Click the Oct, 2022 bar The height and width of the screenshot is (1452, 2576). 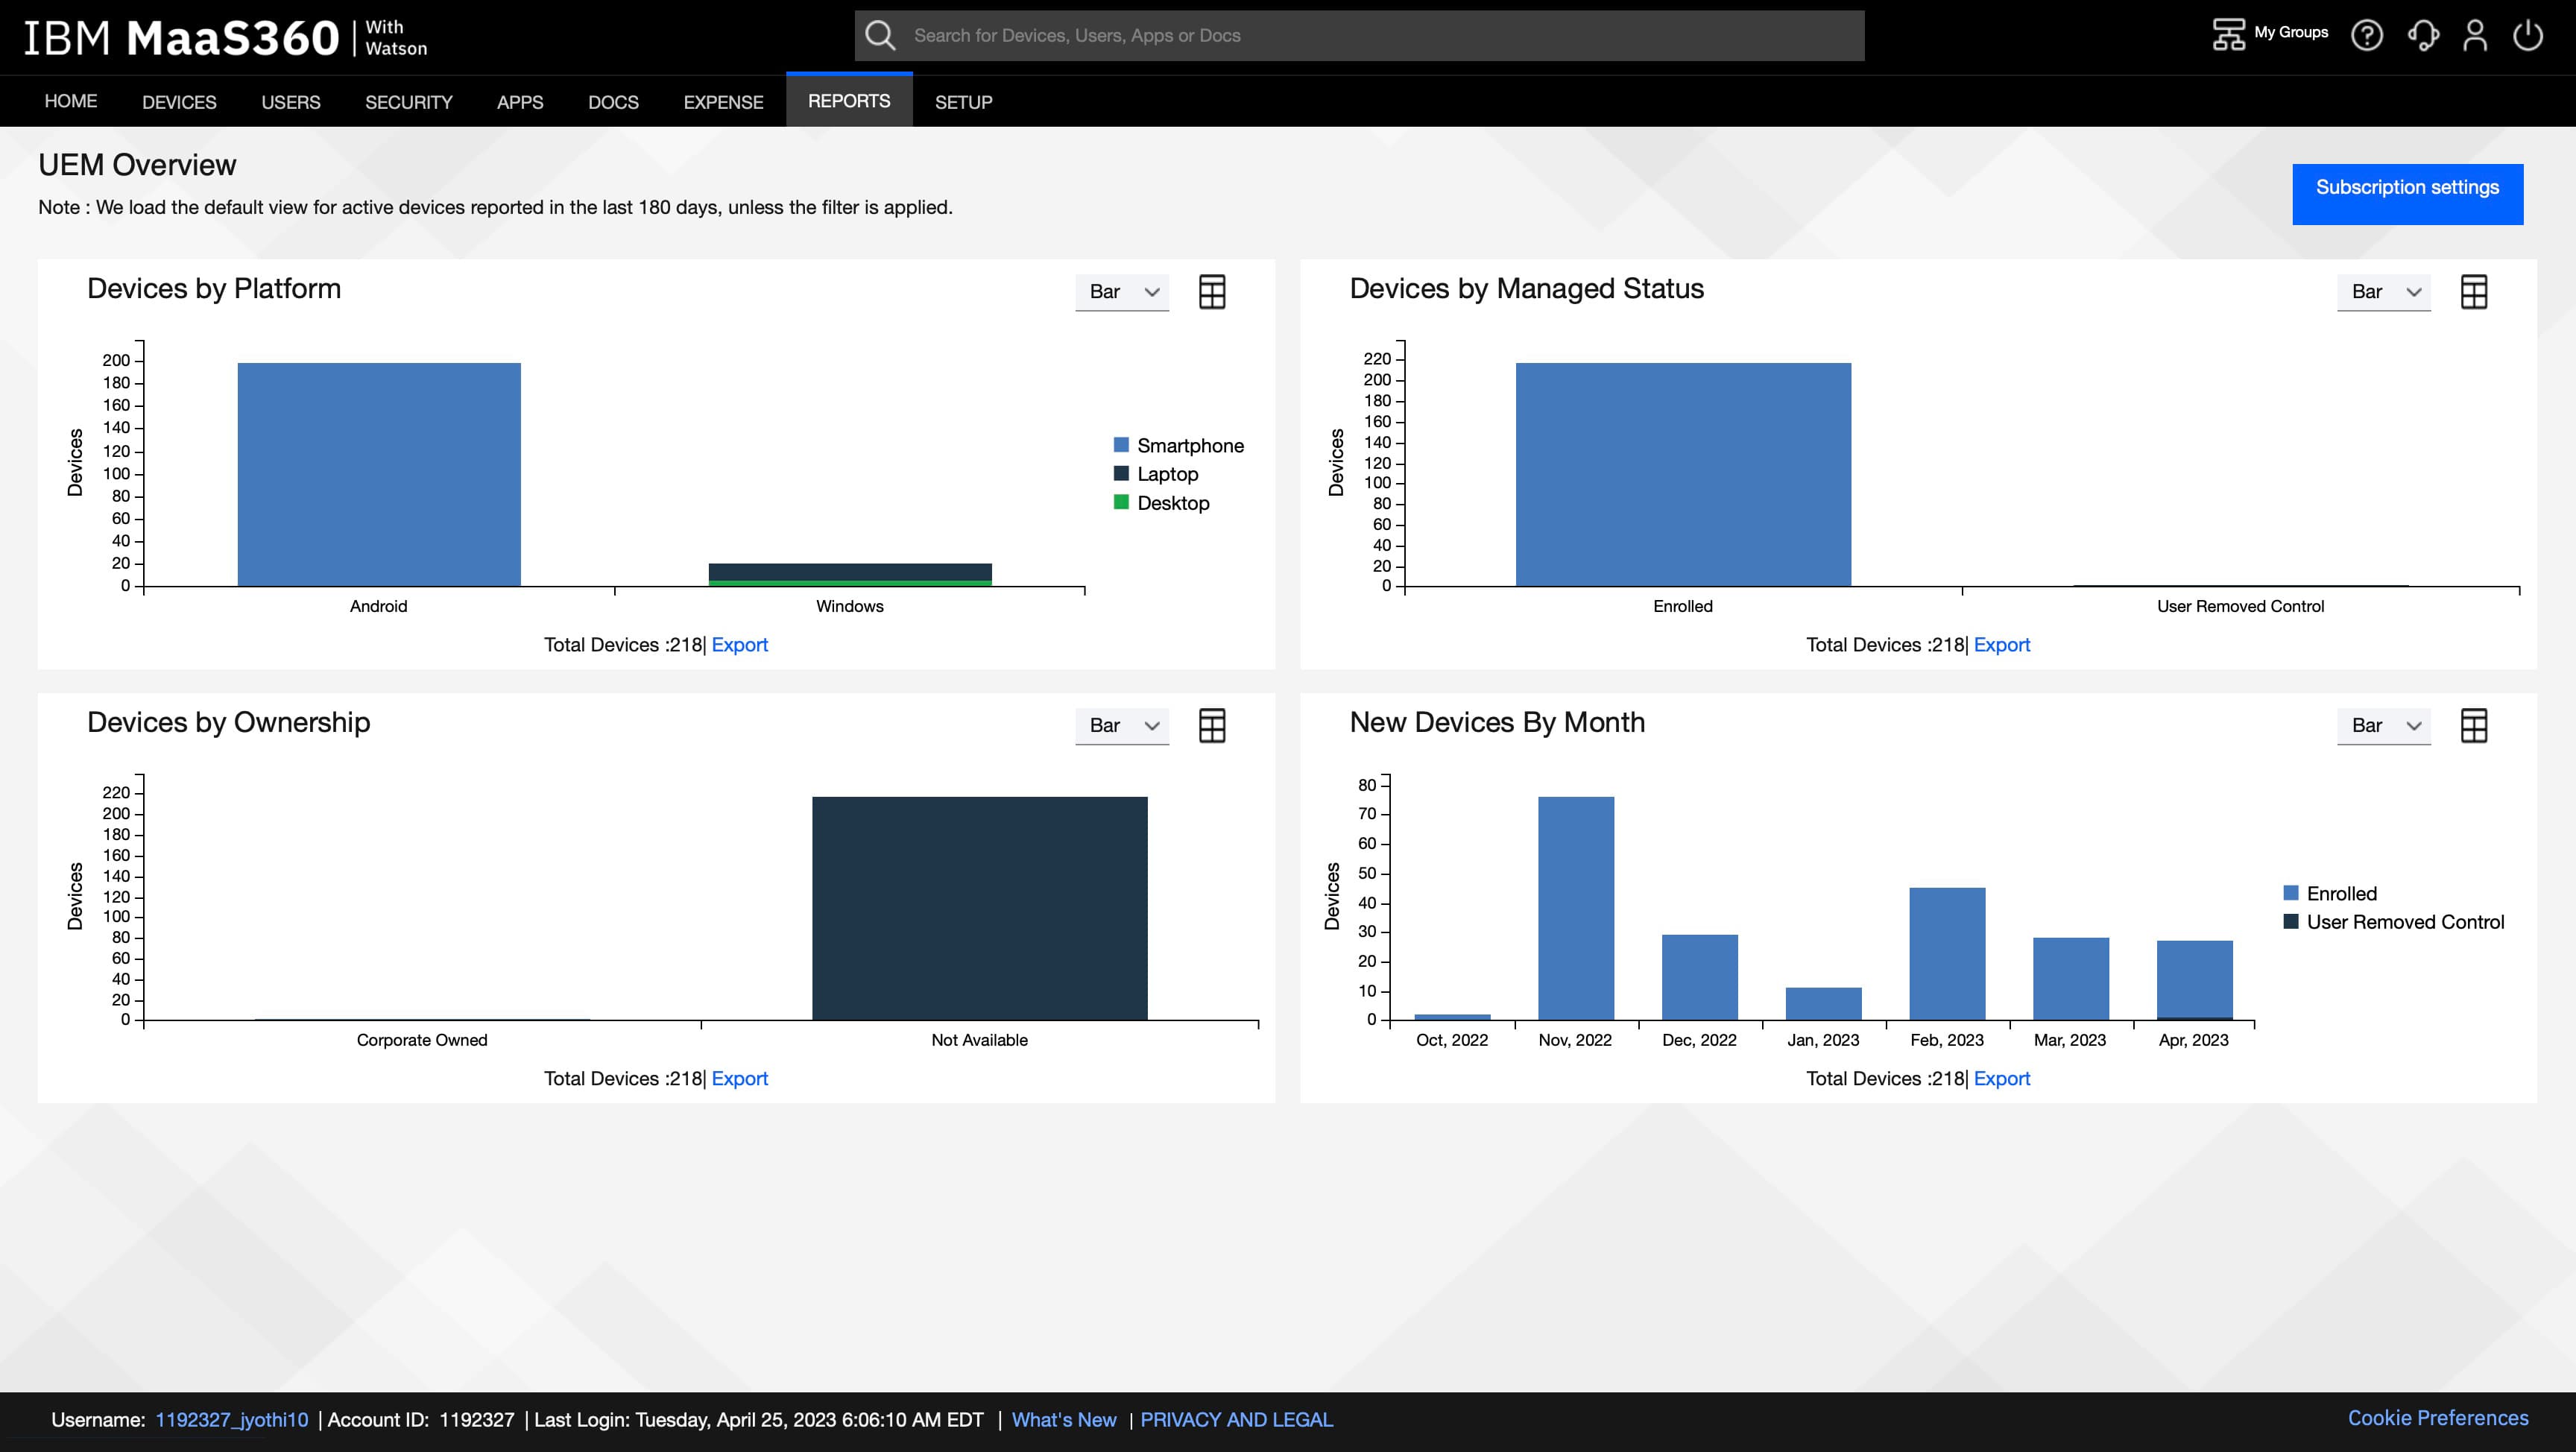pyautogui.click(x=1452, y=1017)
